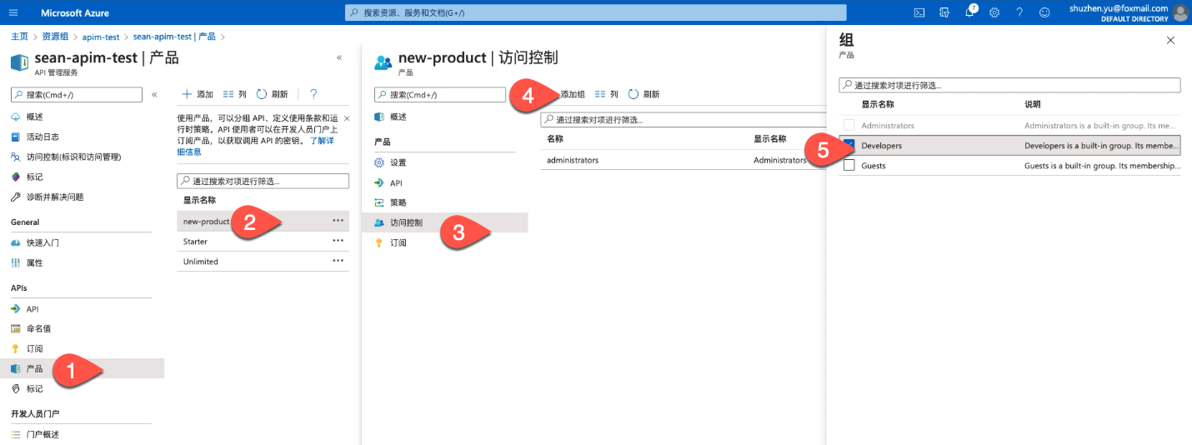
Task: Click in the global Azure search box
Action: click(596, 12)
